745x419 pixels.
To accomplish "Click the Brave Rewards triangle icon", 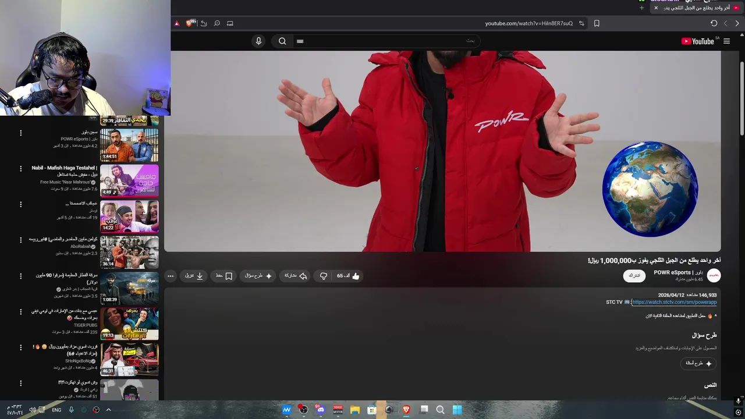I will [177, 23].
